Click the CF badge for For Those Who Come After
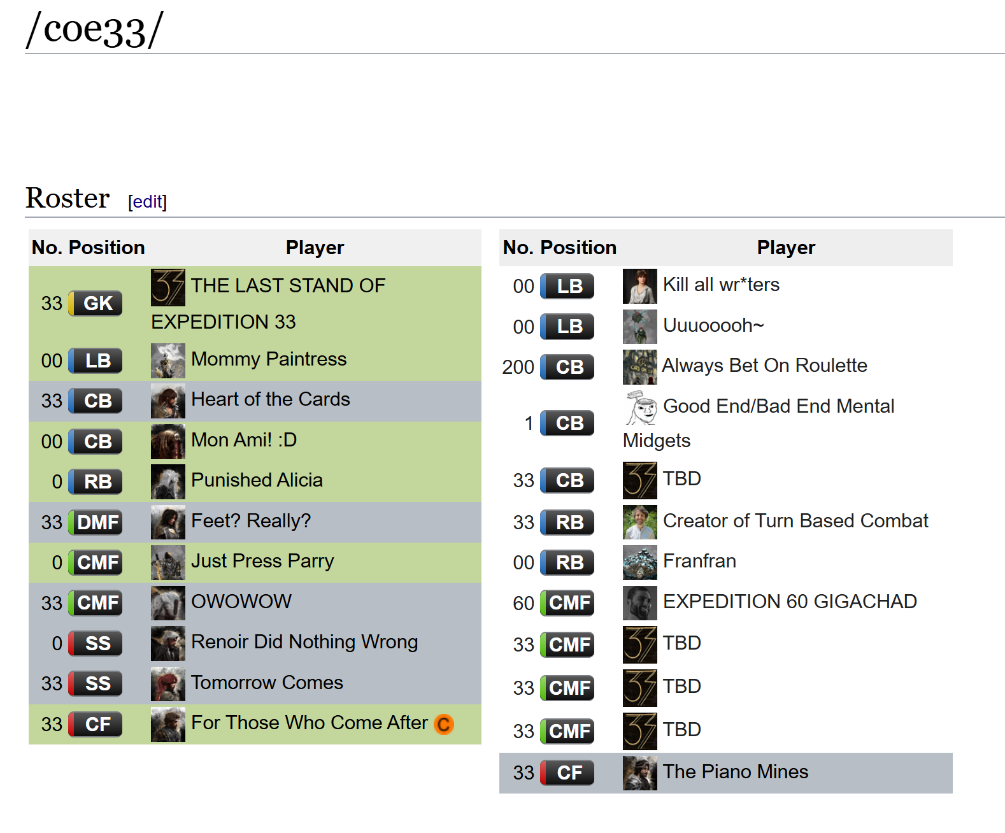1005x833 pixels. click(x=96, y=724)
